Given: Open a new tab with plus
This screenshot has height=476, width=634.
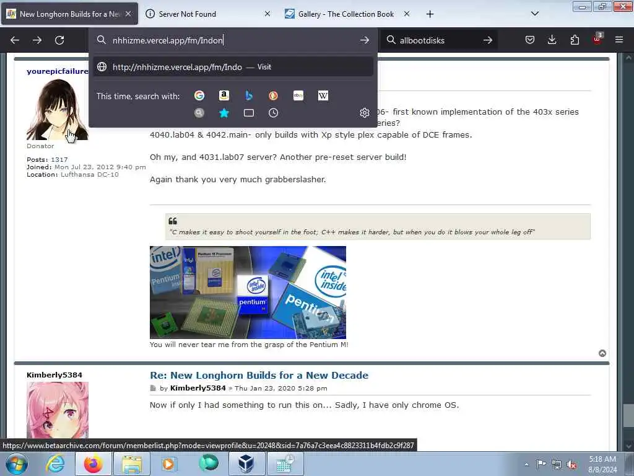Looking at the screenshot, I should pos(430,14).
